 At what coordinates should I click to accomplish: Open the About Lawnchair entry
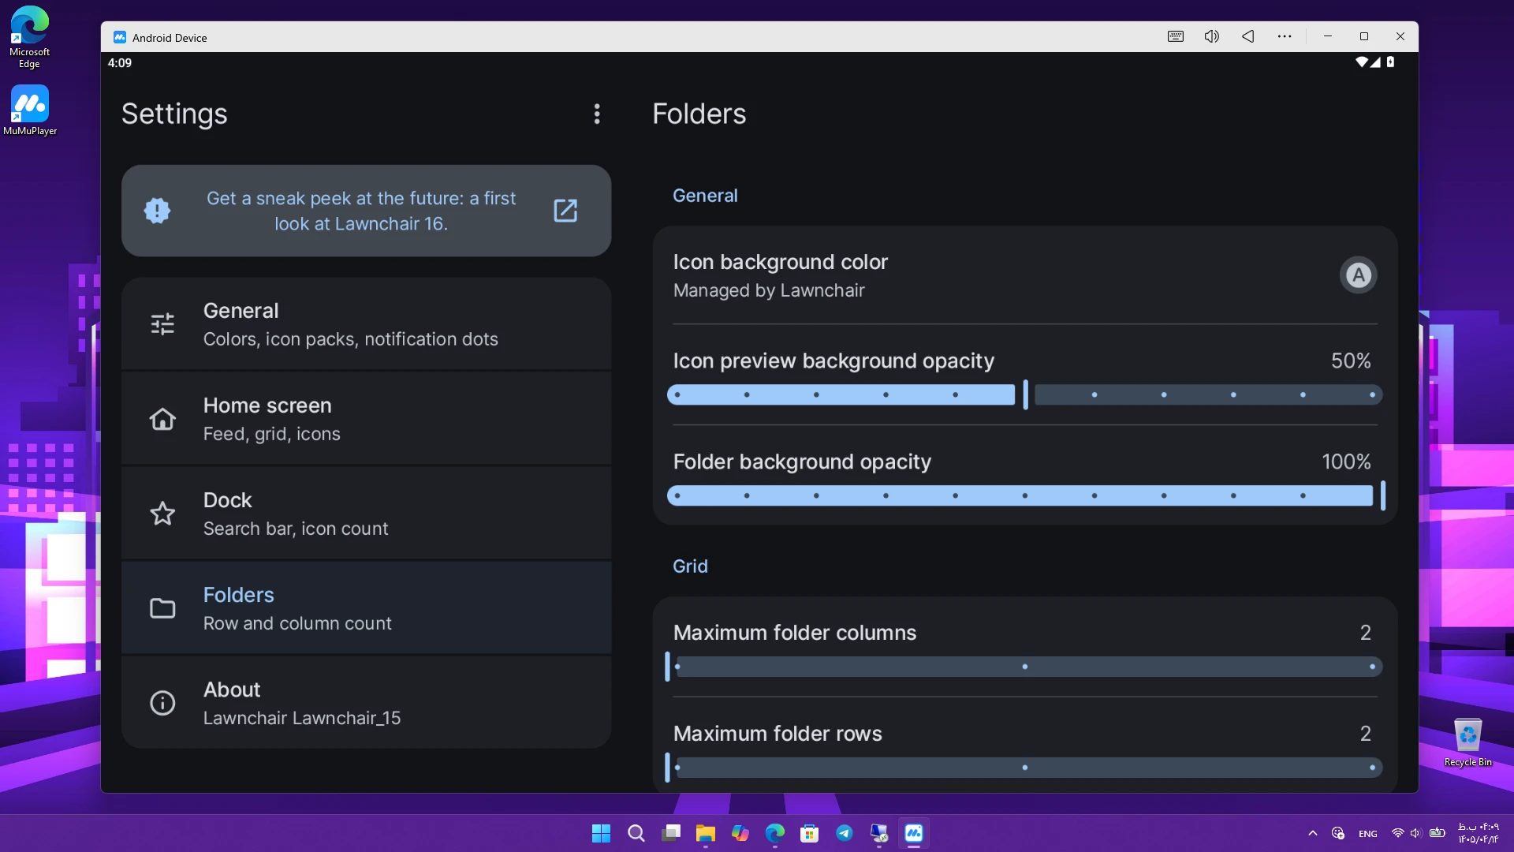(x=367, y=703)
